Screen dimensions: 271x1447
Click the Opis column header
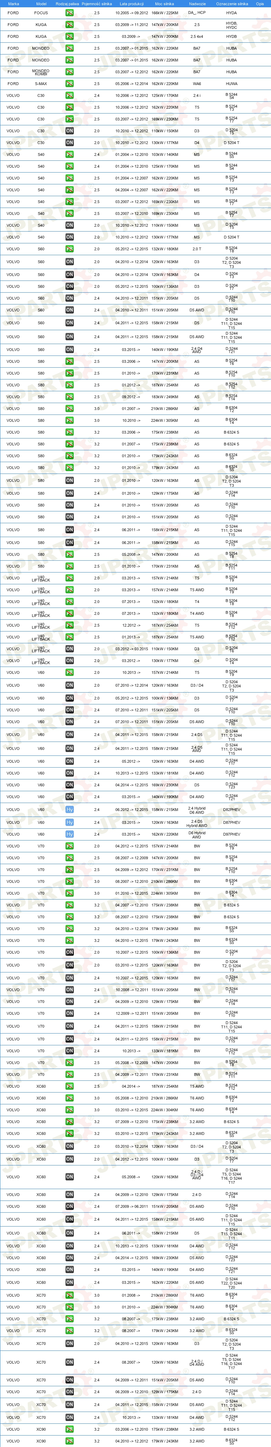(x=260, y=3)
